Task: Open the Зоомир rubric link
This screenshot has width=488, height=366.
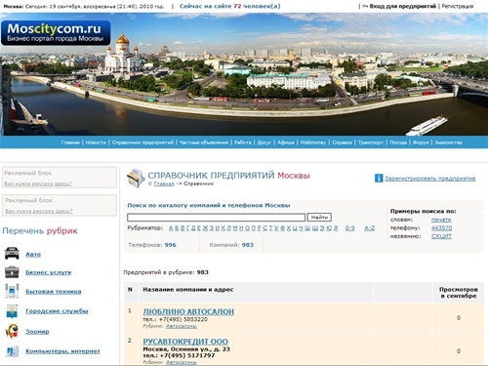Action: point(37,332)
